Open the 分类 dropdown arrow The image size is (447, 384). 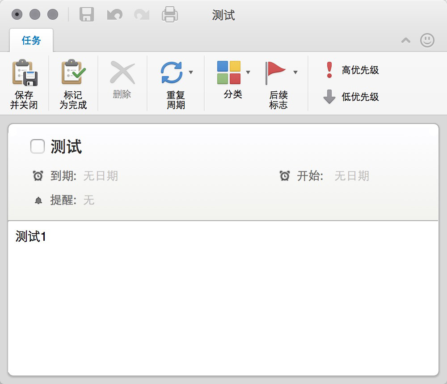(248, 72)
